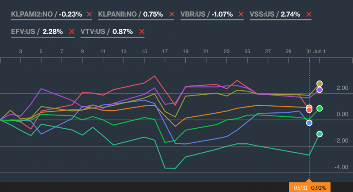Screen dimensions: 353x192
Task: Click the Jun 1 date label
Action: pyautogui.click(x=319, y=51)
